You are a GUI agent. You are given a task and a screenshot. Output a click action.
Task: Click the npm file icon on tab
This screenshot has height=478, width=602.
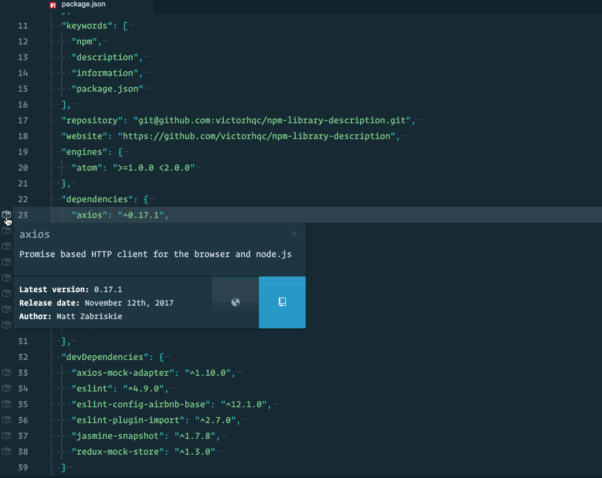53,5
